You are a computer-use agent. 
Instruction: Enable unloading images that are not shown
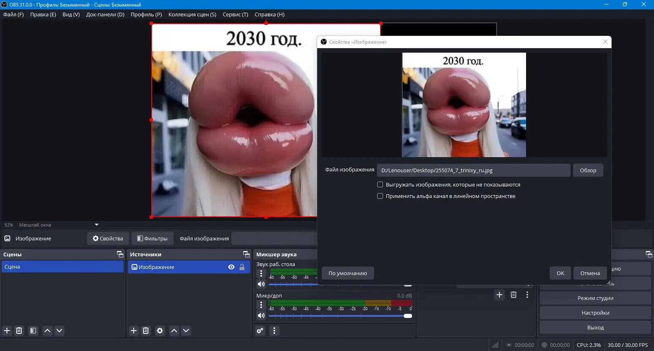(380, 184)
